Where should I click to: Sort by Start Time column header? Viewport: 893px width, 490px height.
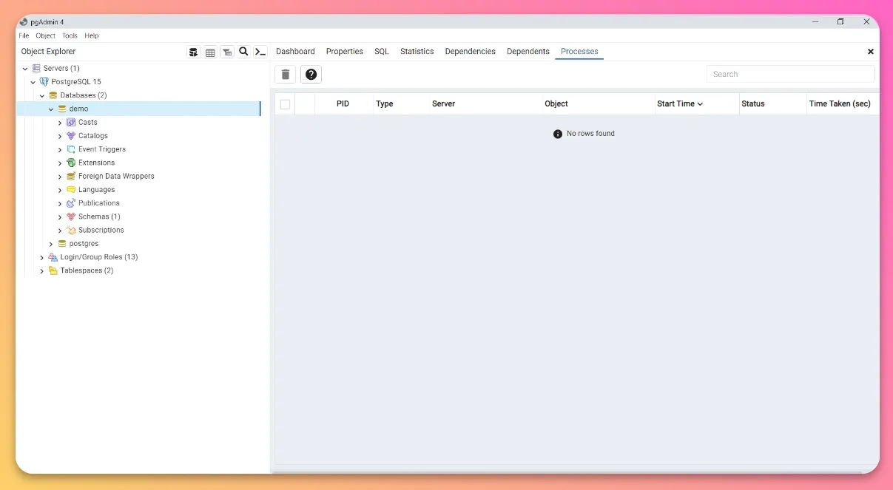point(680,104)
